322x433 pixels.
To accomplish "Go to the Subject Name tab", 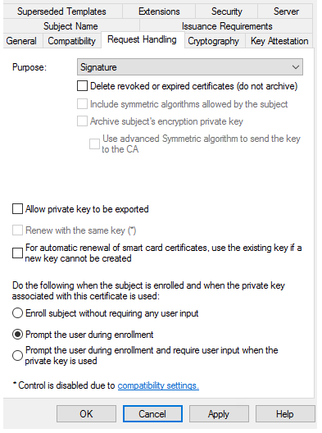I will point(70,26).
